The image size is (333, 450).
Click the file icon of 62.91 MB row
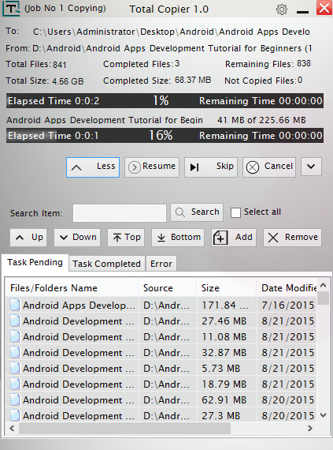(x=15, y=399)
